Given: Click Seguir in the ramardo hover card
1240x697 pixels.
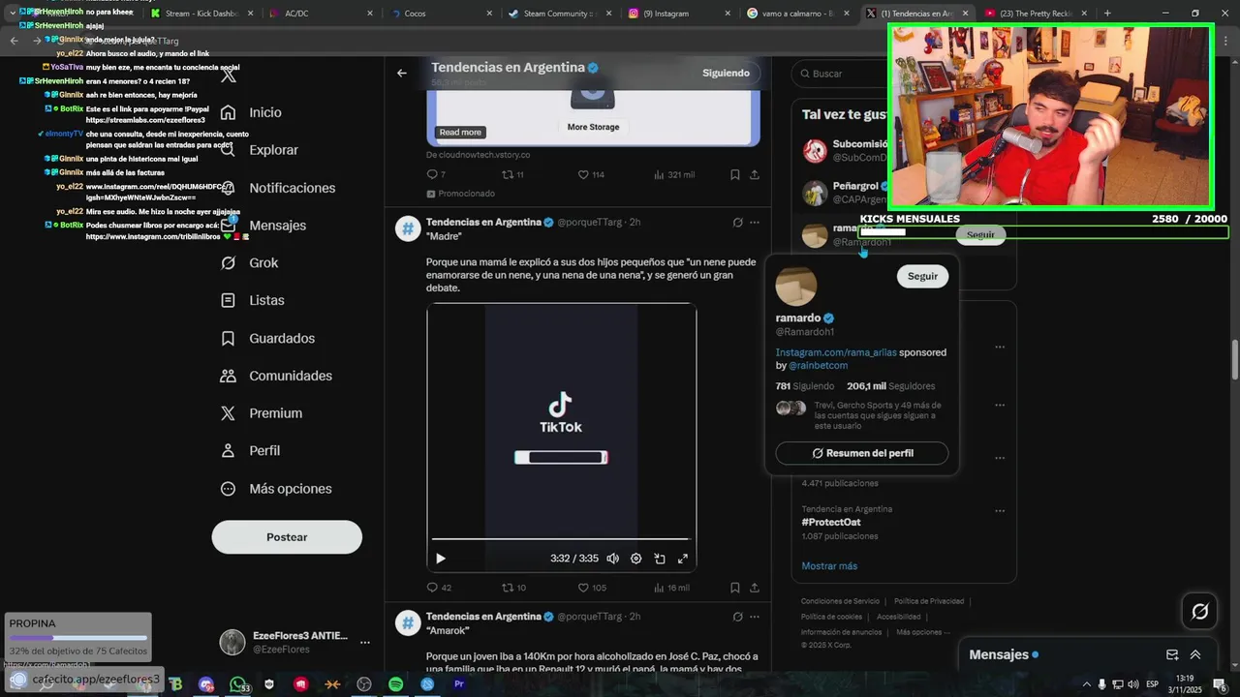Looking at the screenshot, I should (x=922, y=277).
